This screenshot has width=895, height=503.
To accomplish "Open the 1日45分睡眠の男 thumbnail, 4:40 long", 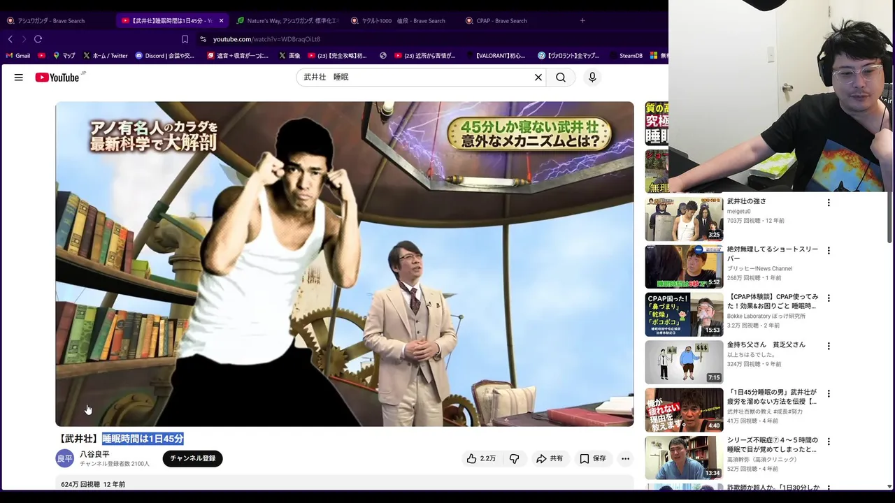I will click(x=684, y=410).
